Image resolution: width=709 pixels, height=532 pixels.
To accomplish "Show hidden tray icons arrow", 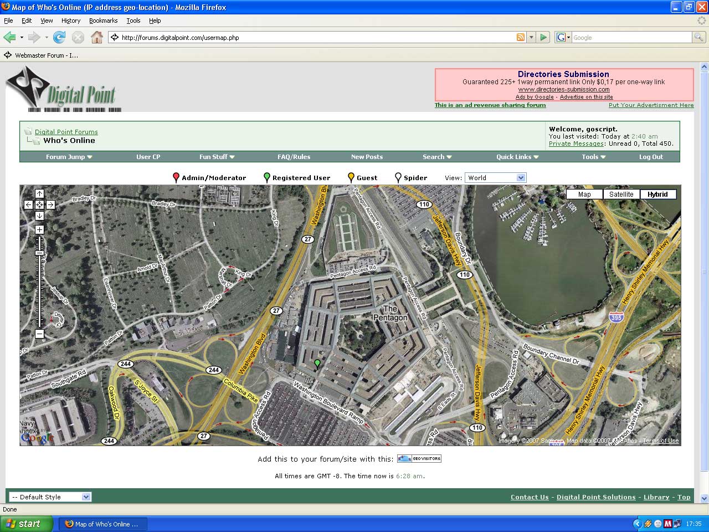I will [637, 524].
